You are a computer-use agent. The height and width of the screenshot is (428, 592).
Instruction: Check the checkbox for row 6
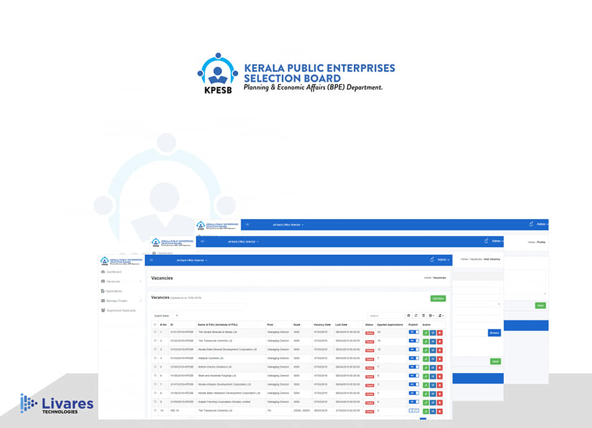point(155,375)
